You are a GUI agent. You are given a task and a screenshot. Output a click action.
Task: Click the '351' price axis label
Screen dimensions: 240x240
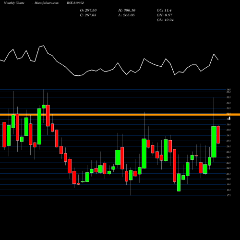(x=228, y=97)
